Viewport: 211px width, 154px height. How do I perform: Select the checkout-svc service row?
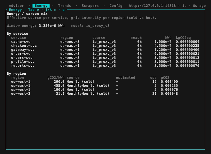(x=105, y=46)
